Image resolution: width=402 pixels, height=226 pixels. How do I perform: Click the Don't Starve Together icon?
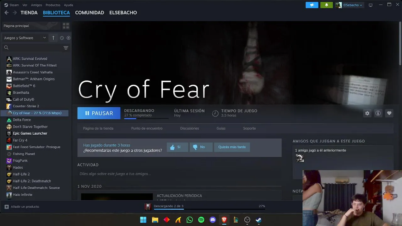[9, 127]
